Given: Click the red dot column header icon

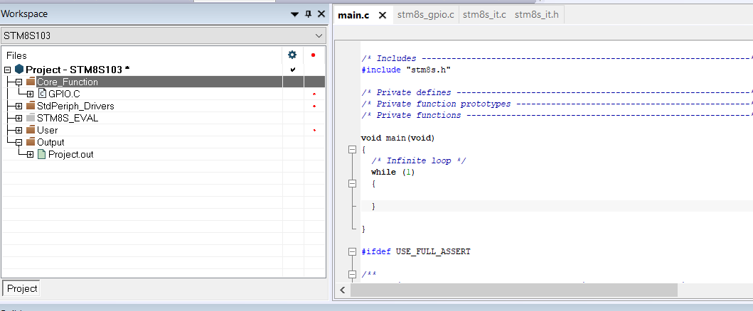Looking at the screenshot, I should [x=313, y=55].
